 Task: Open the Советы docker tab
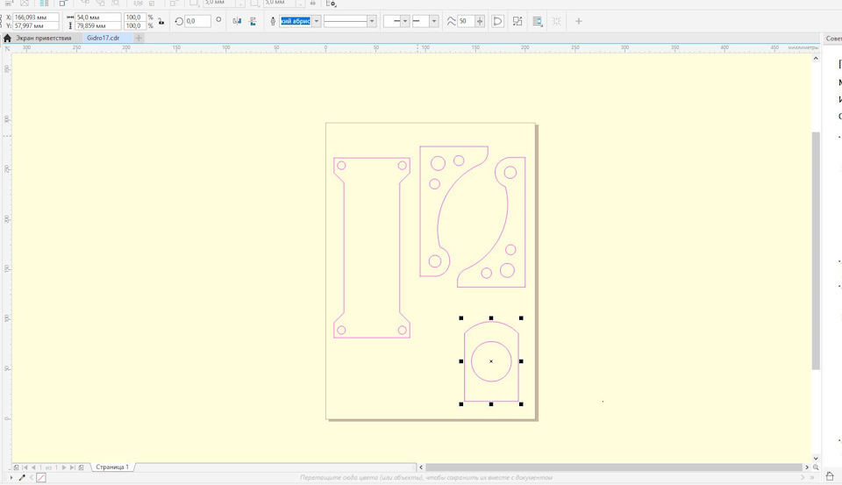pyautogui.click(x=833, y=38)
